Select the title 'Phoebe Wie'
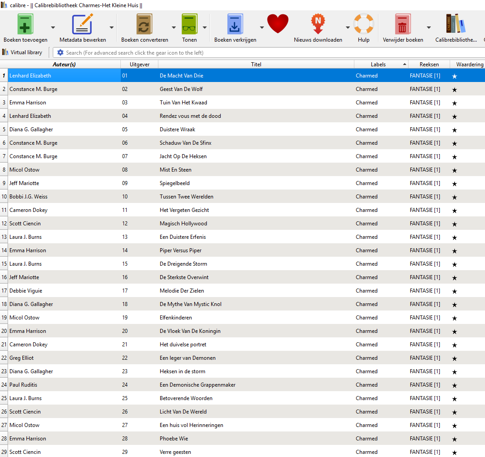The width and height of the screenshot is (485, 457). pos(174,439)
